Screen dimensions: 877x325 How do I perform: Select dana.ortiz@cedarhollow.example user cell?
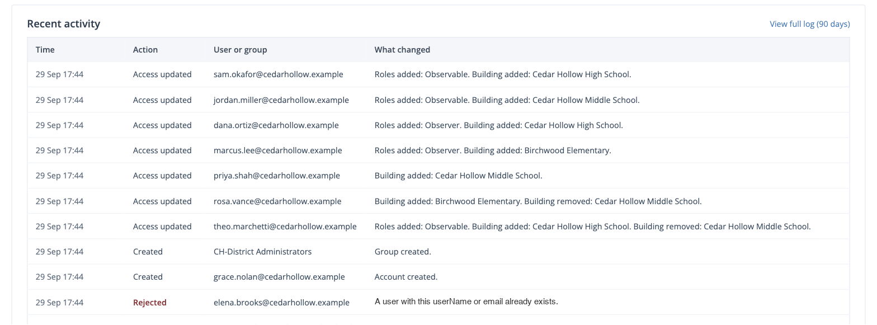276,125
